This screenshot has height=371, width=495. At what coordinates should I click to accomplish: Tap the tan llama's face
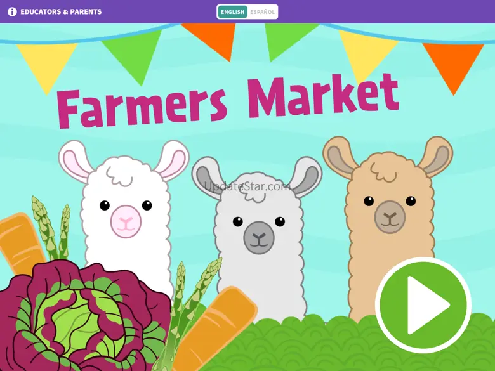390,208
